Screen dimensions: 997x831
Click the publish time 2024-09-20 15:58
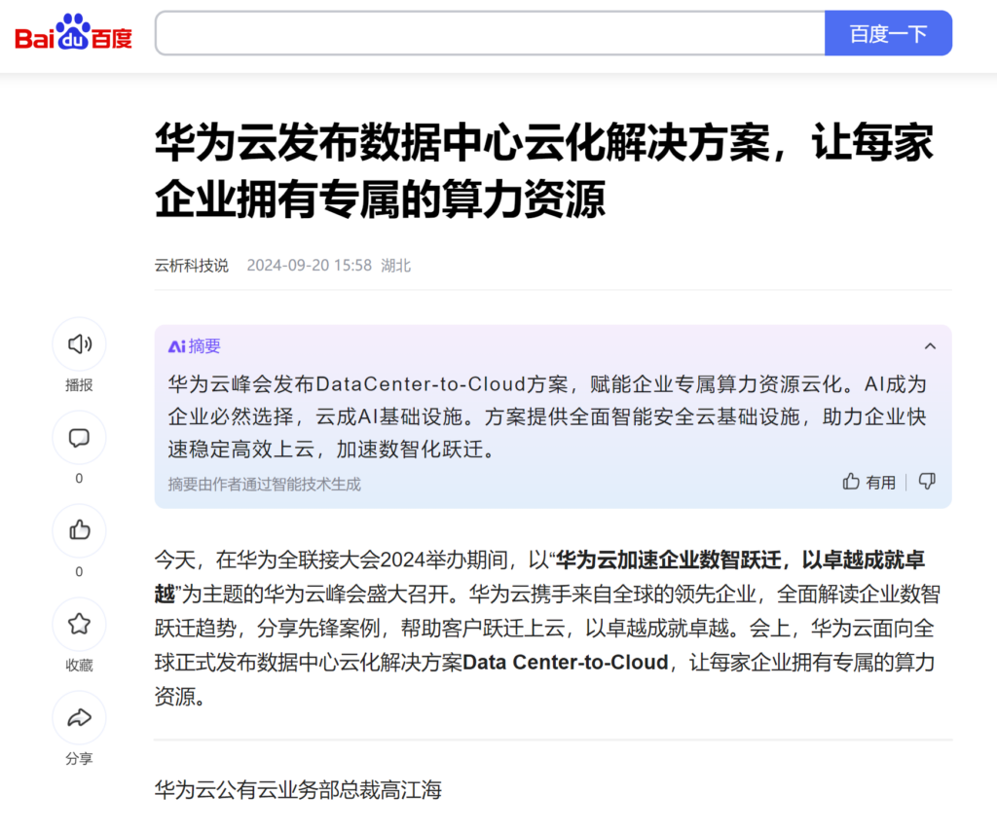point(309,265)
